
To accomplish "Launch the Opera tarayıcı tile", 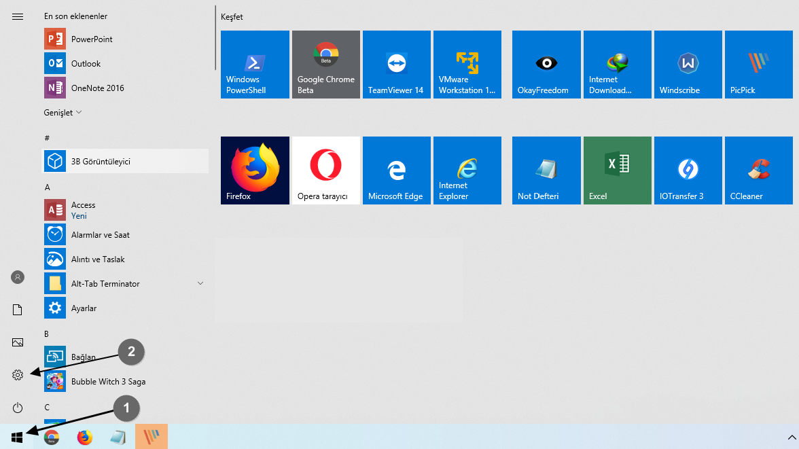I will pos(325,170).
